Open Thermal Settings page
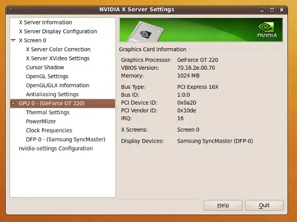 click(x=48, y=112)
